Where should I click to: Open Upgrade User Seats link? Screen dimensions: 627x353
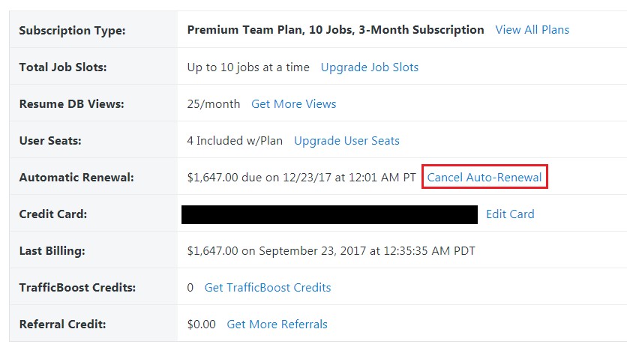tap(346, 141)
